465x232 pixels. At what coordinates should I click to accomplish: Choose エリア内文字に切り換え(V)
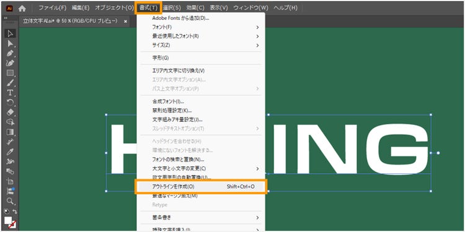tap(201, 71)
